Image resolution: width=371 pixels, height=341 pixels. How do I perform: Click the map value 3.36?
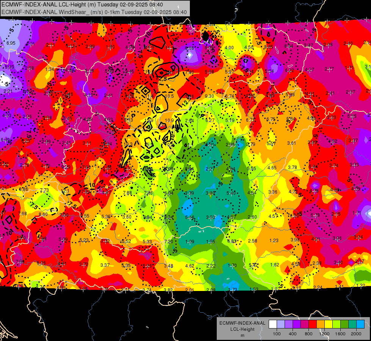coord(272,192)
